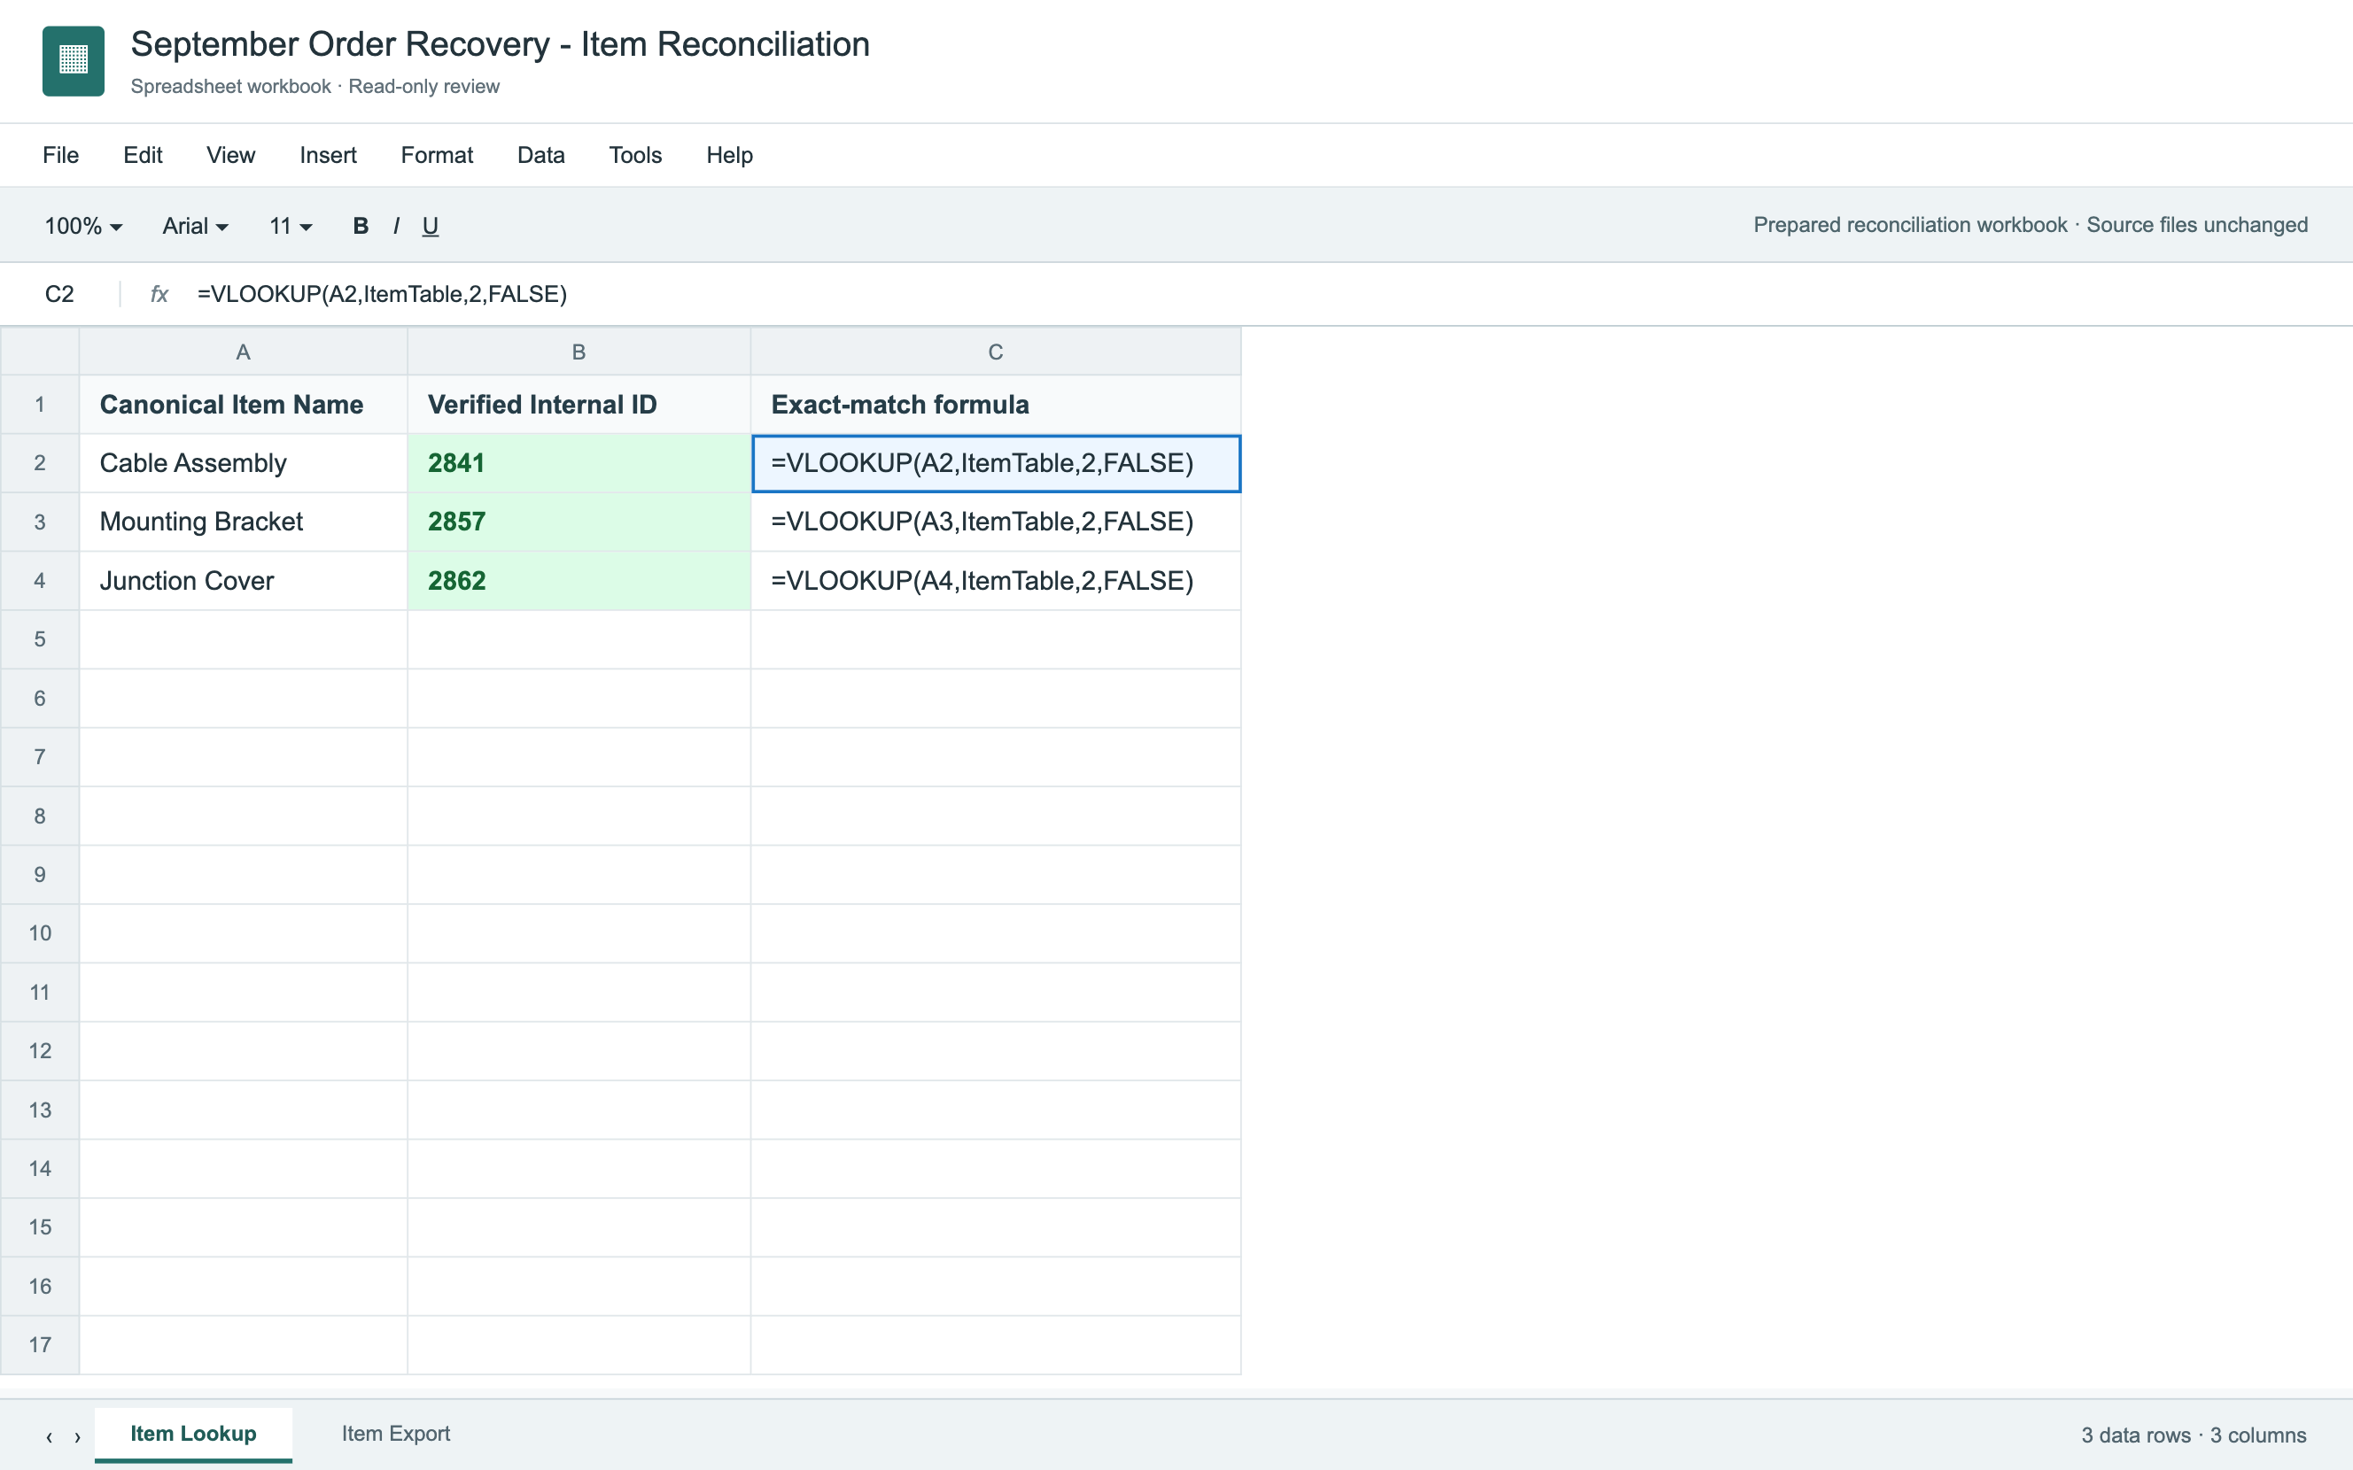Click the fx function icon

(159, 294)
